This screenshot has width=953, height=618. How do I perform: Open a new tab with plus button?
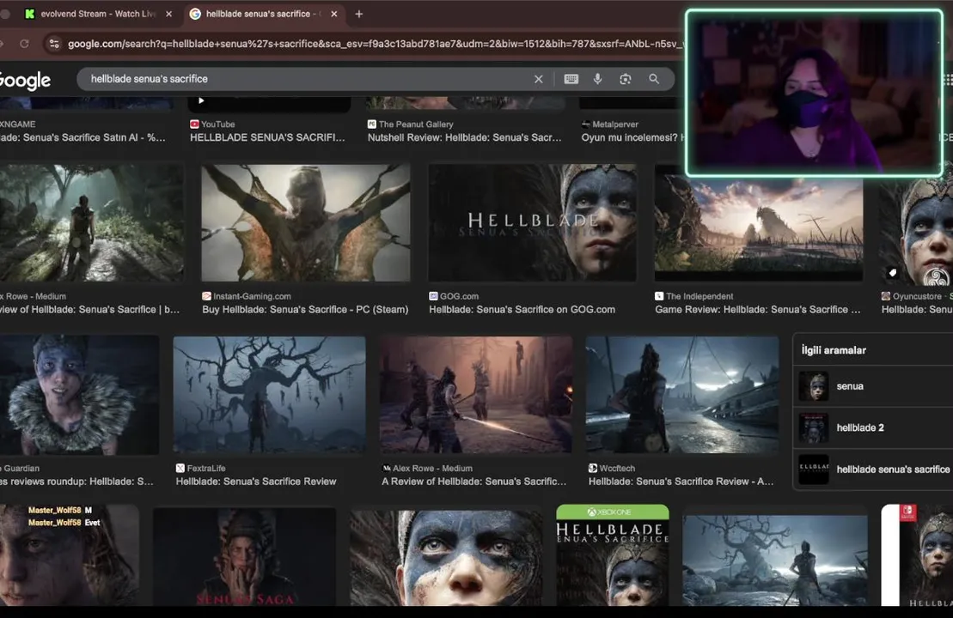358,14
